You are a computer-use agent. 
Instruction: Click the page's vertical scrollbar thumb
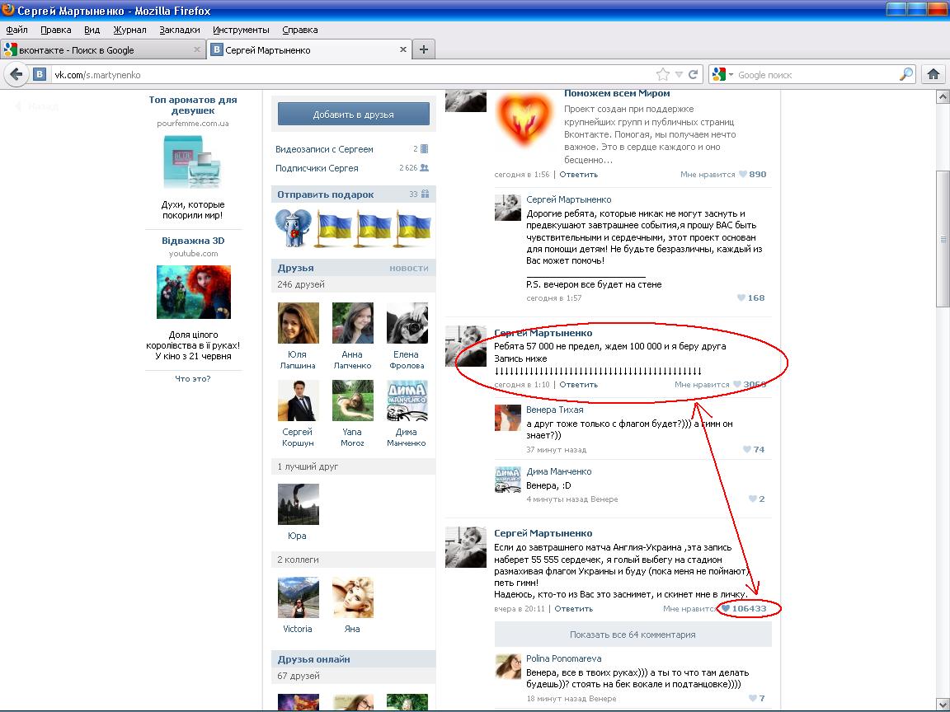coord(943,239)
